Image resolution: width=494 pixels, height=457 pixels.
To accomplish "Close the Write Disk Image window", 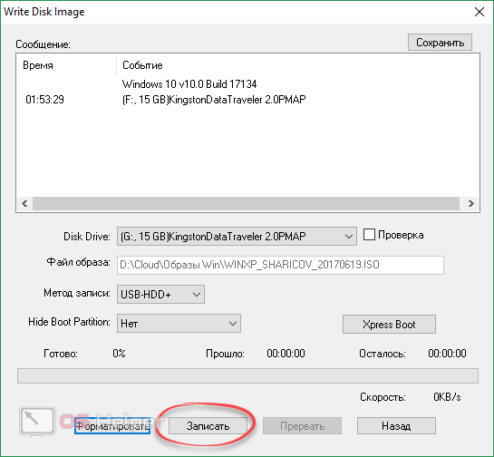I will coord(479,12).
